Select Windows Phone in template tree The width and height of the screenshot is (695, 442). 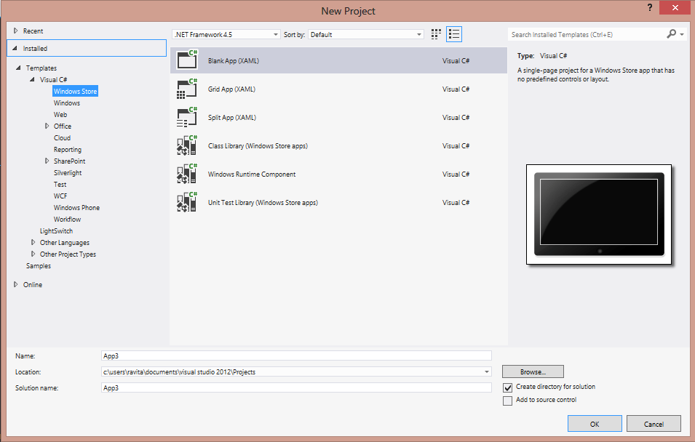76,208
